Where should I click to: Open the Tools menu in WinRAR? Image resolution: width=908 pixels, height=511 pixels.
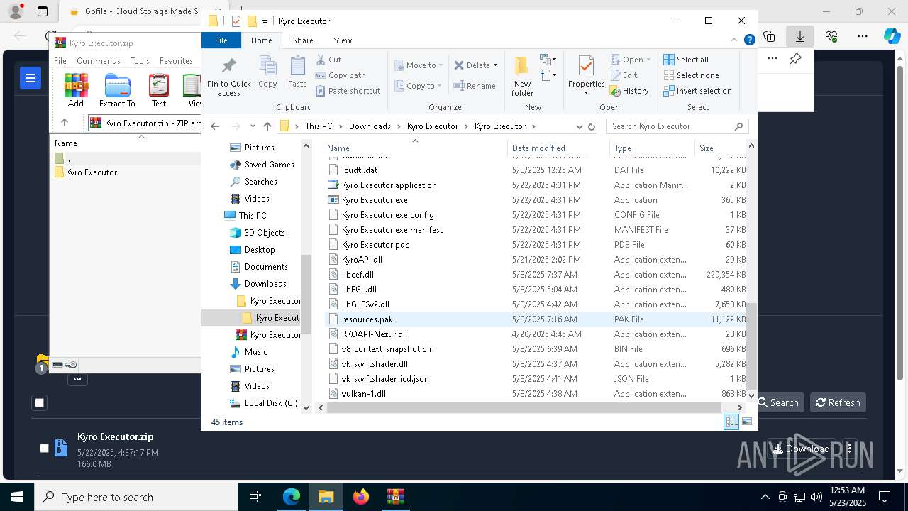click(140, 61)
